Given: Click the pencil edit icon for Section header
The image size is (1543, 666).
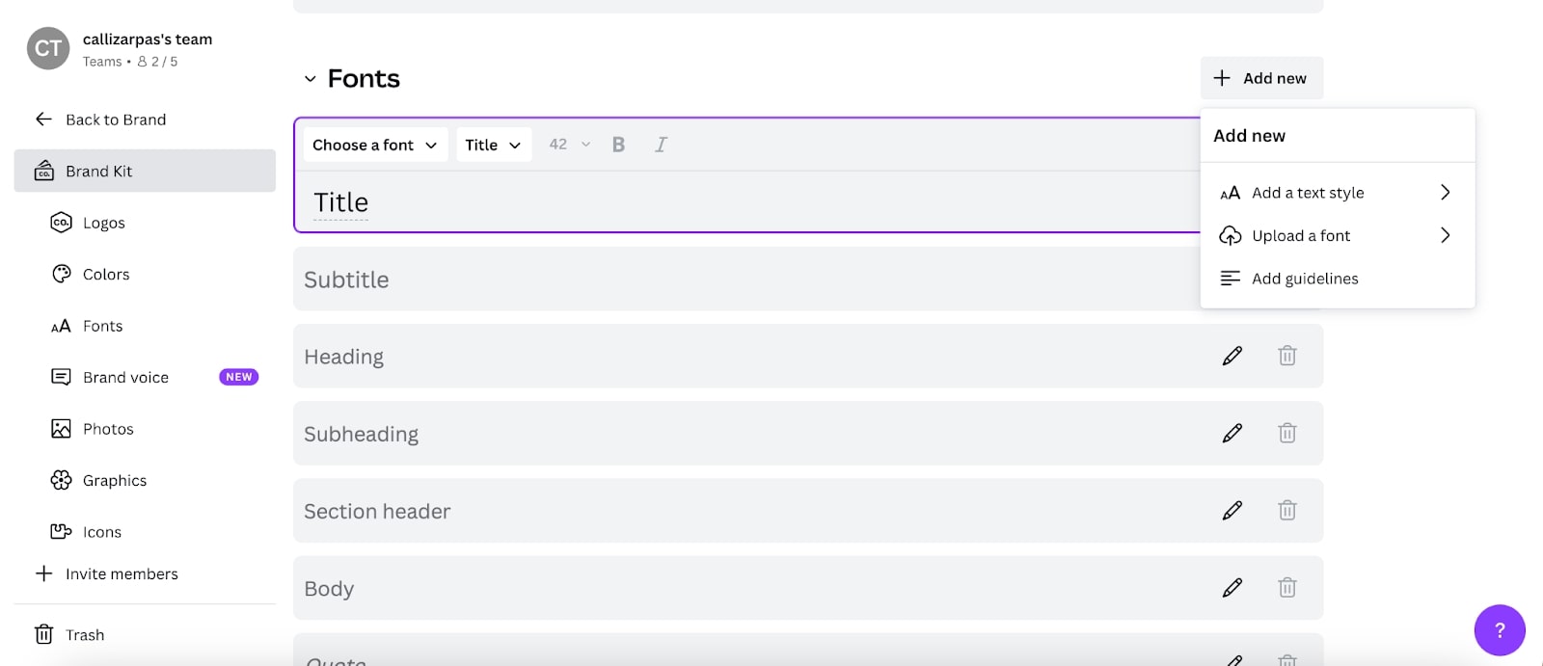Looking at the screenshot, I should pos(1232,510).
